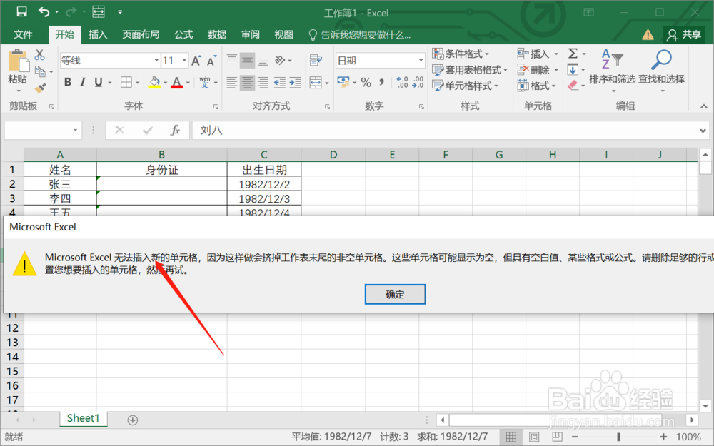Click the Clear eraser icon
The image size is (714, 446).
pos(573,85)
